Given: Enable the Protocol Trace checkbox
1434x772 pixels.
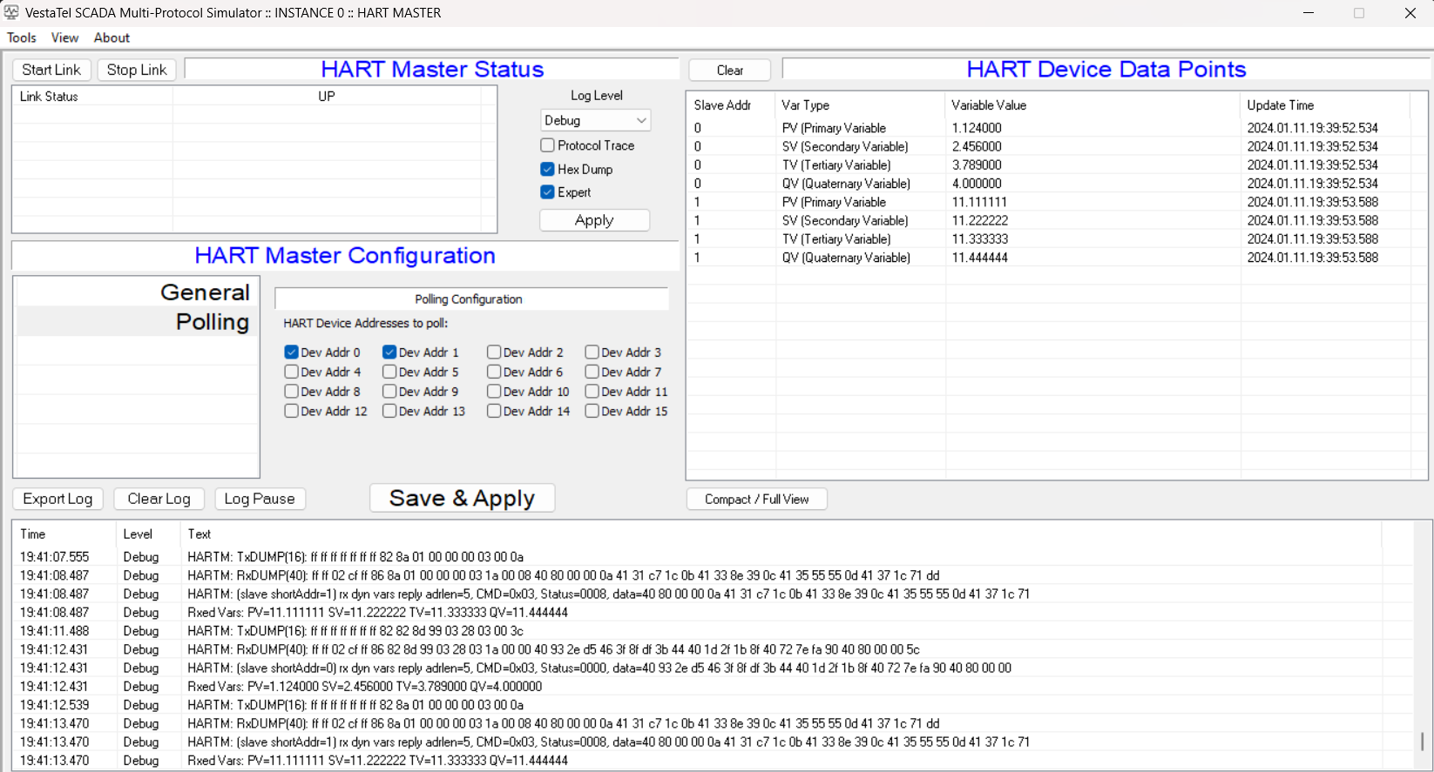Looking at the screenshot, I should 547,145.
